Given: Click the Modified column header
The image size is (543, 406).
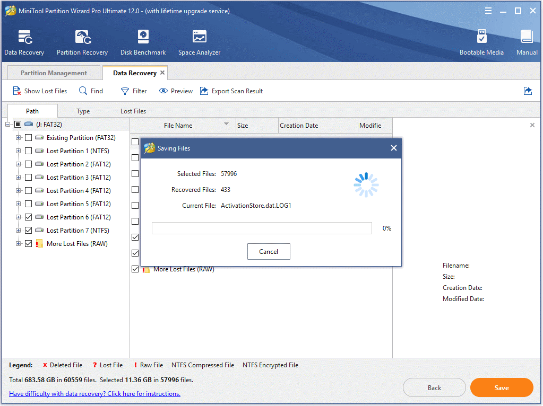Looking at the screenshot, I should point(375,125).
